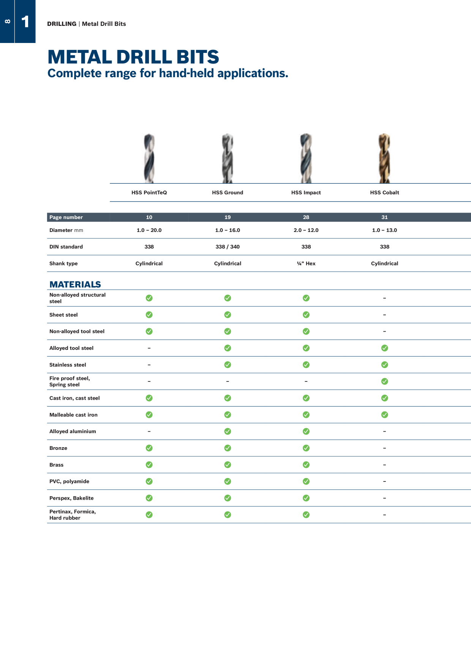Click the HSS PointTeQ column label

coord(149,192)
